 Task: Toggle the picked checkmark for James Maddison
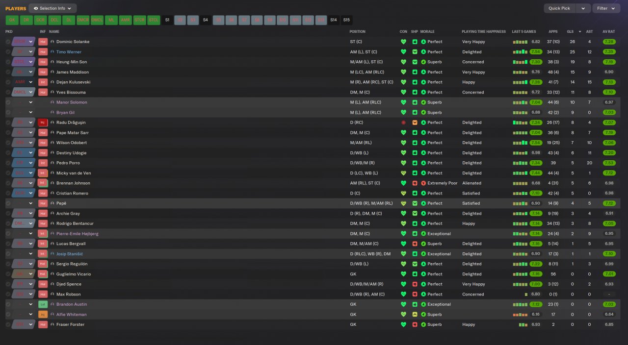[x=8, y=72]
